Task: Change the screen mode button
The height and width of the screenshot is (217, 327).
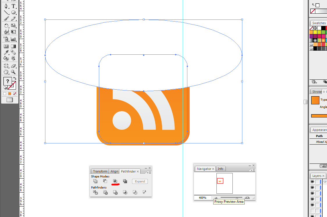Action: [10, 100]
